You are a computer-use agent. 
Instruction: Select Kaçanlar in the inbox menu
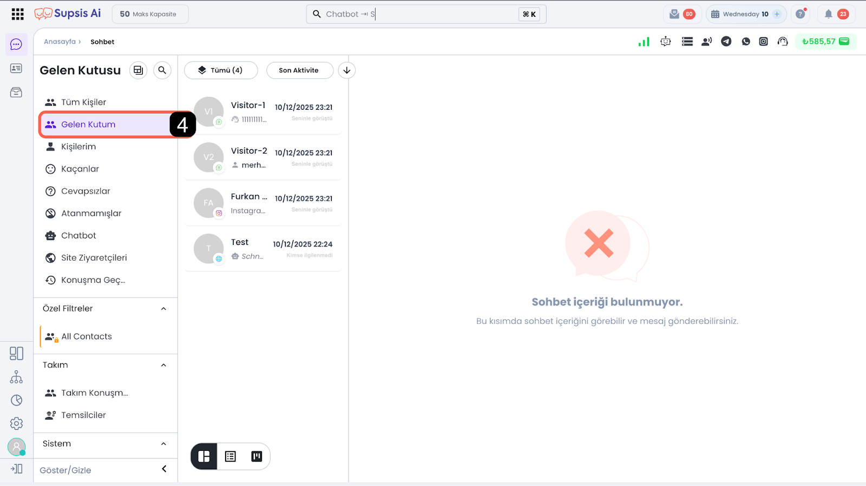click(x=80, y=169)
